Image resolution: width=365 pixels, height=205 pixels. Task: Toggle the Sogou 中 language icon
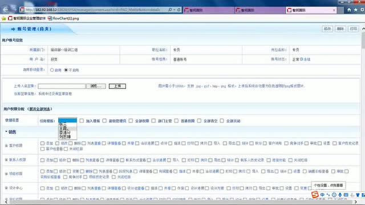click(x=322, y=195)
